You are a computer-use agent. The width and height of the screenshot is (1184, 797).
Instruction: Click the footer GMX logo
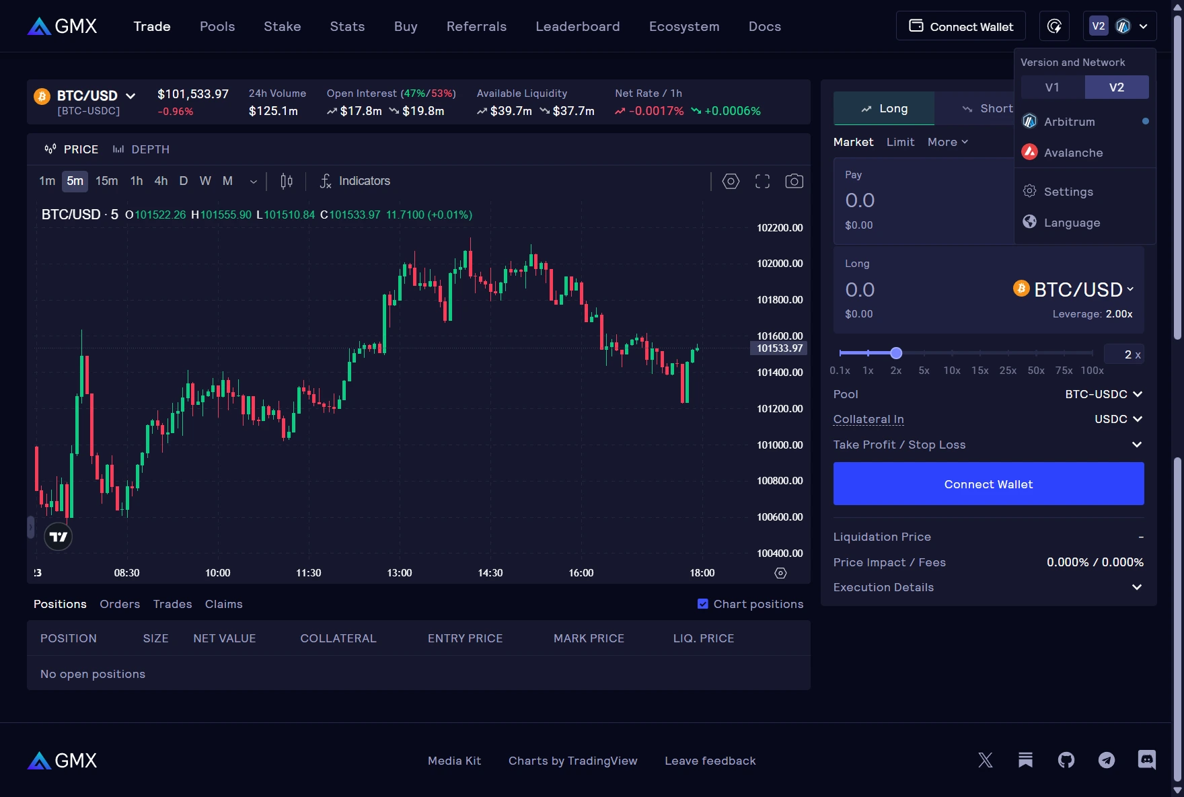63,760
